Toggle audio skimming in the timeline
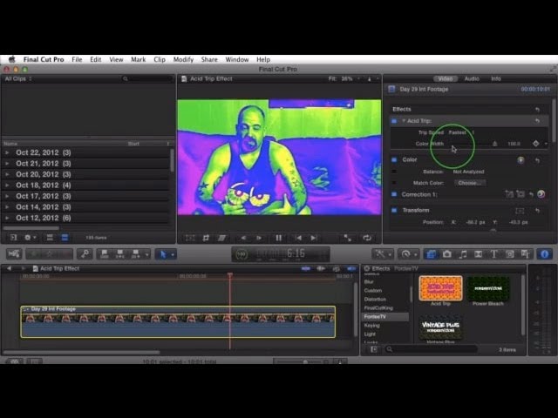 click(x=321, y=269)
